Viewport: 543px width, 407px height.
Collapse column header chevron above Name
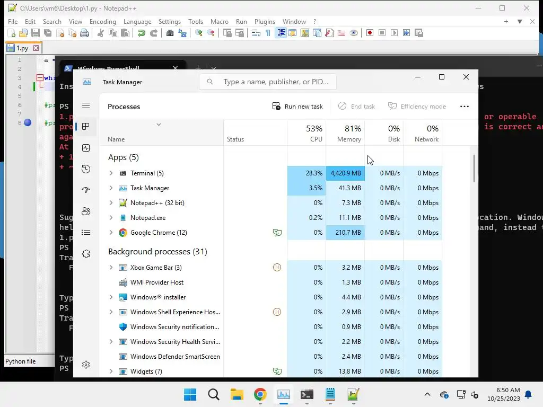tap(159, 125)
